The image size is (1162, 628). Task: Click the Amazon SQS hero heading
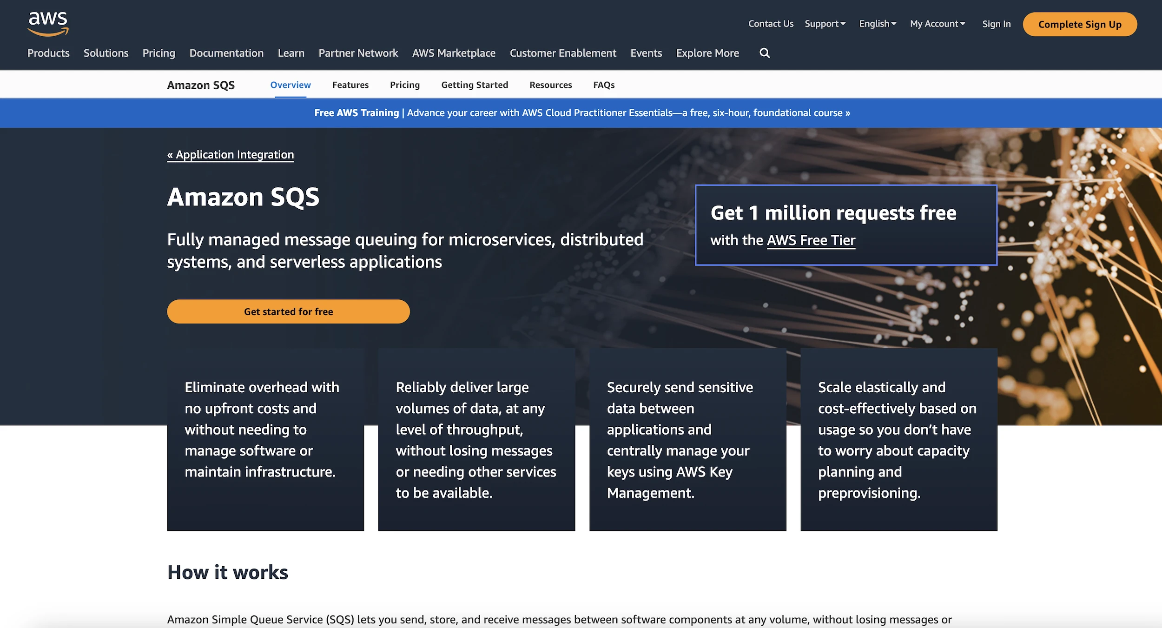(x=243, y=197)
